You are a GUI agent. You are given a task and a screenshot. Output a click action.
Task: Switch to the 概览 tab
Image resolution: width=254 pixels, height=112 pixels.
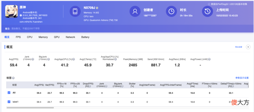(7, 37)
